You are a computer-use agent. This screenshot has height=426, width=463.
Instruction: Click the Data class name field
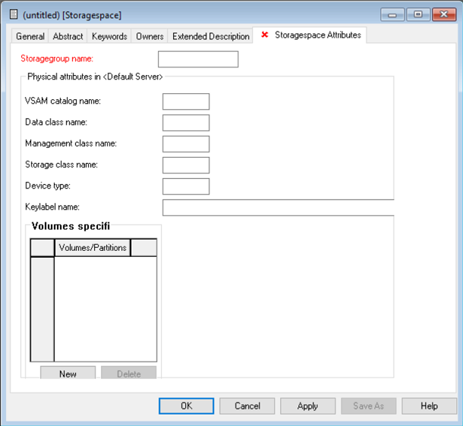click(x=186, y=123)
